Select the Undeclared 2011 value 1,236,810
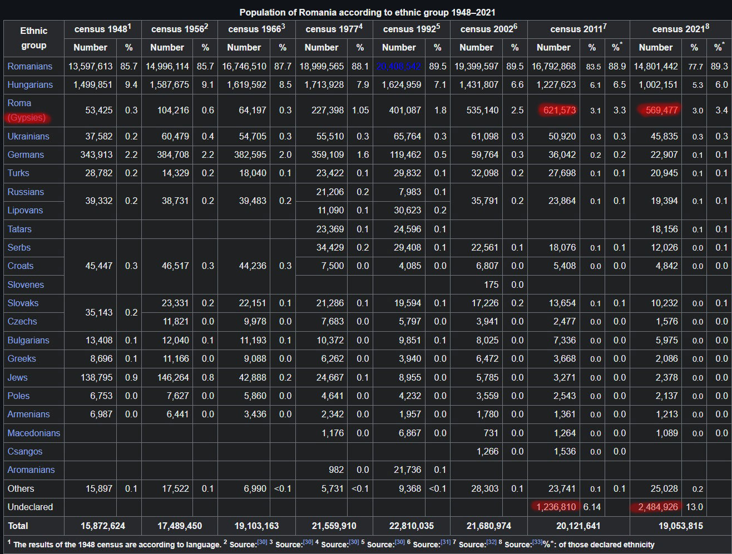The width and height of the screenshot is (732, 554). [x=556, y=507]
